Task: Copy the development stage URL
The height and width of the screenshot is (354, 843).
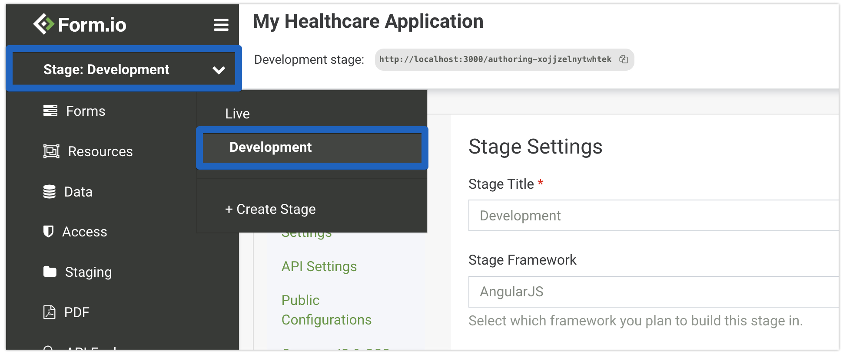Action: tap(624, 59)
